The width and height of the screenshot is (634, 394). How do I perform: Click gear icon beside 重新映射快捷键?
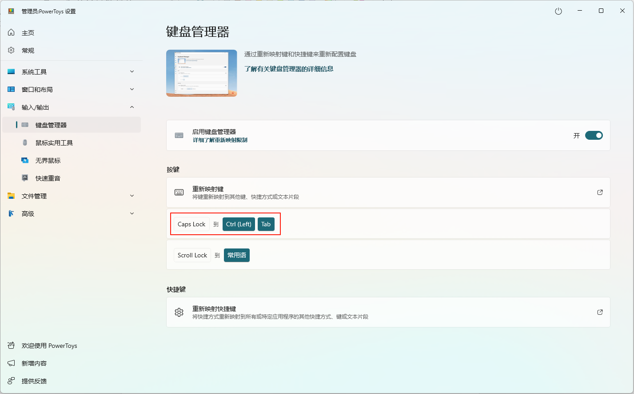pyautogui.click(x=179, y=312)
